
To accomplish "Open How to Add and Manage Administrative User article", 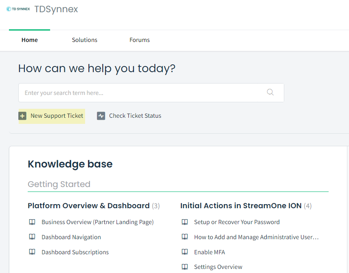I will tap(257, 237).
